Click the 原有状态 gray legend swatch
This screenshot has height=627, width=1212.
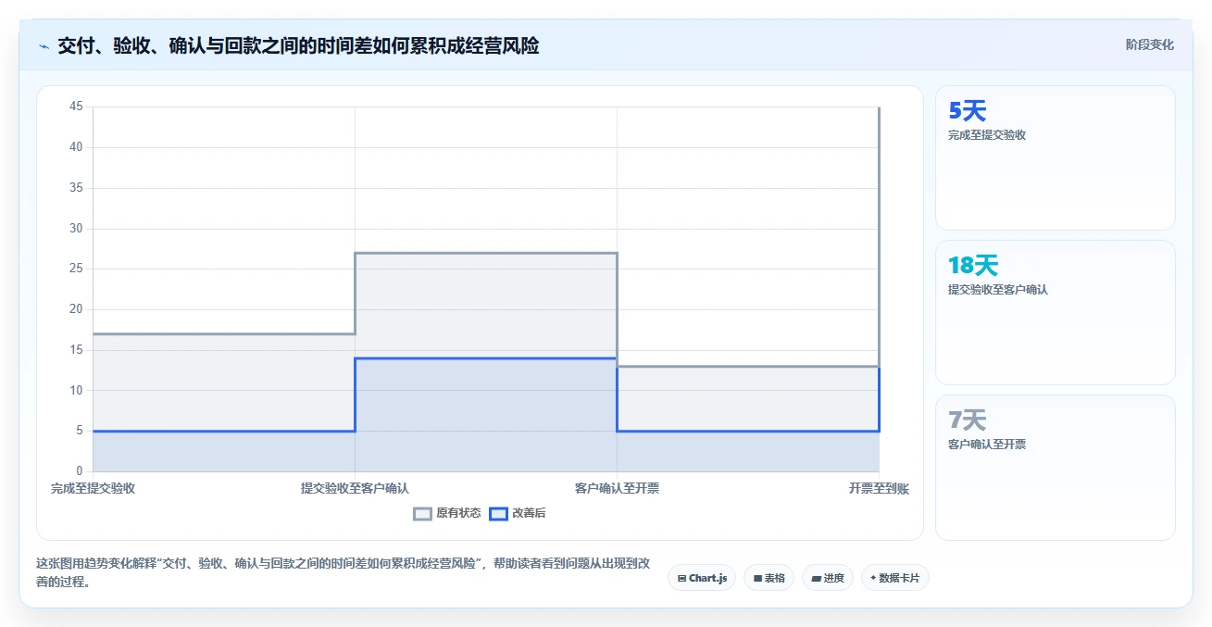pyautogui.click(x=423, y=513)
